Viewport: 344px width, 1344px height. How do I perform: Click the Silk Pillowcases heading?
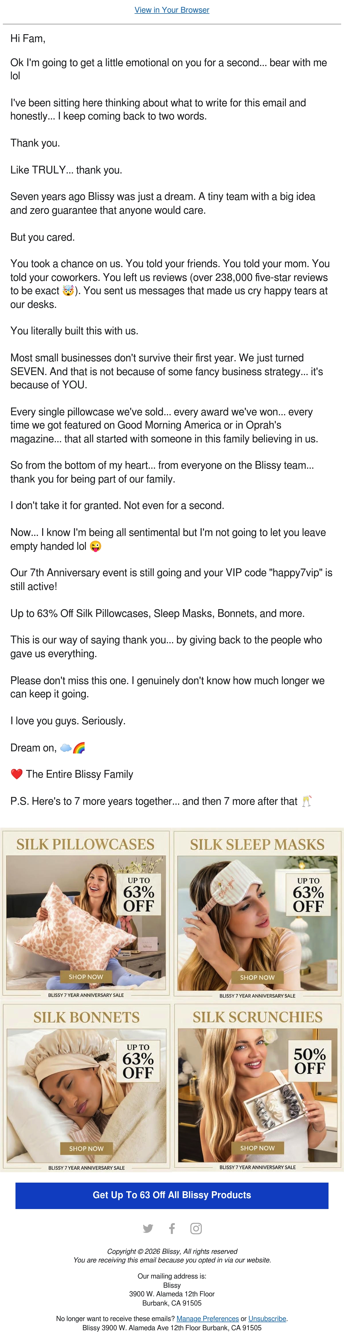click(85, 844)
